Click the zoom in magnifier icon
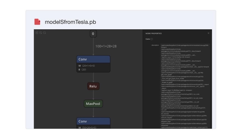242x139 pixels. 41,32
